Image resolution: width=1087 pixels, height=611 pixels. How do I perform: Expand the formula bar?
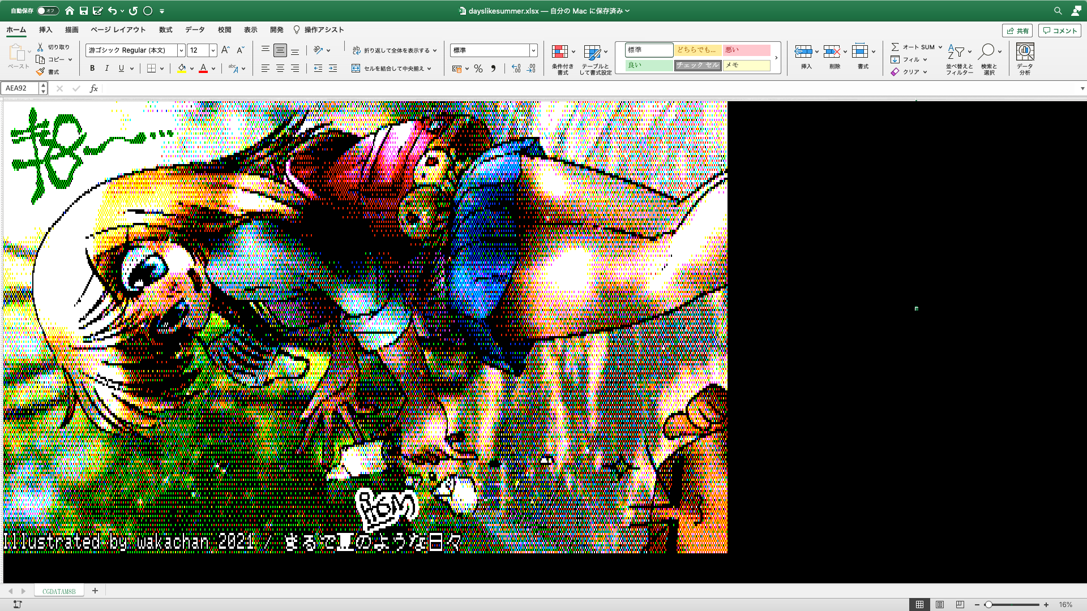click(x=1082, y=88)
